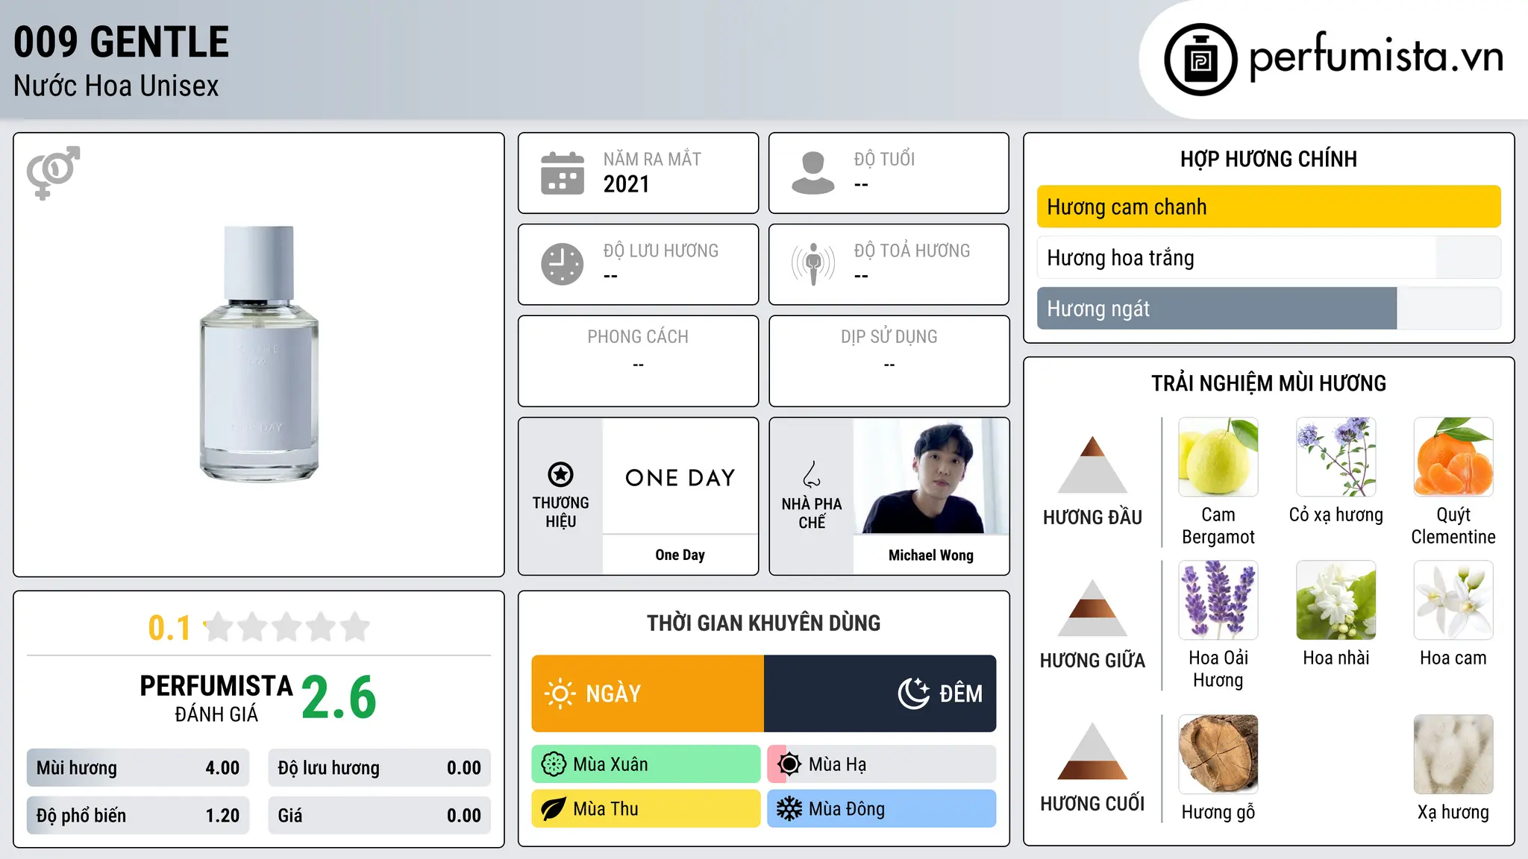This screenshot has width=1528, height=859.
Task: Click the Mùa Đông season bar
Action: [x=882, y=809]
